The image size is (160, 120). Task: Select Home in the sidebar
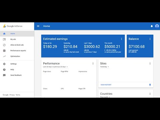click(17, 34)
